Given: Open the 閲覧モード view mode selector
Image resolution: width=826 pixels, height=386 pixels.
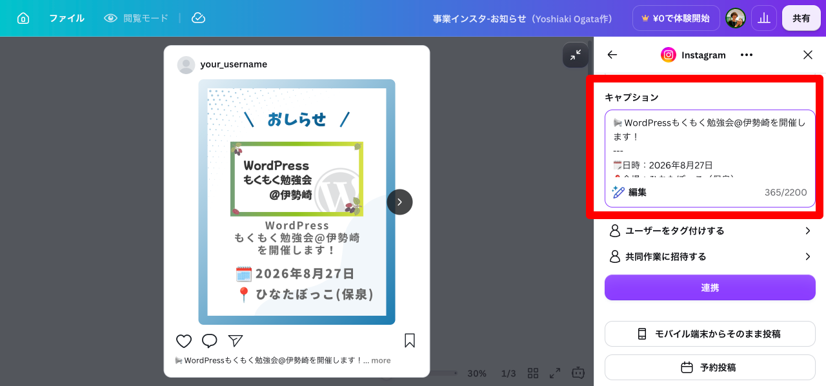Looking at the screenshot, I should (136, 18).
